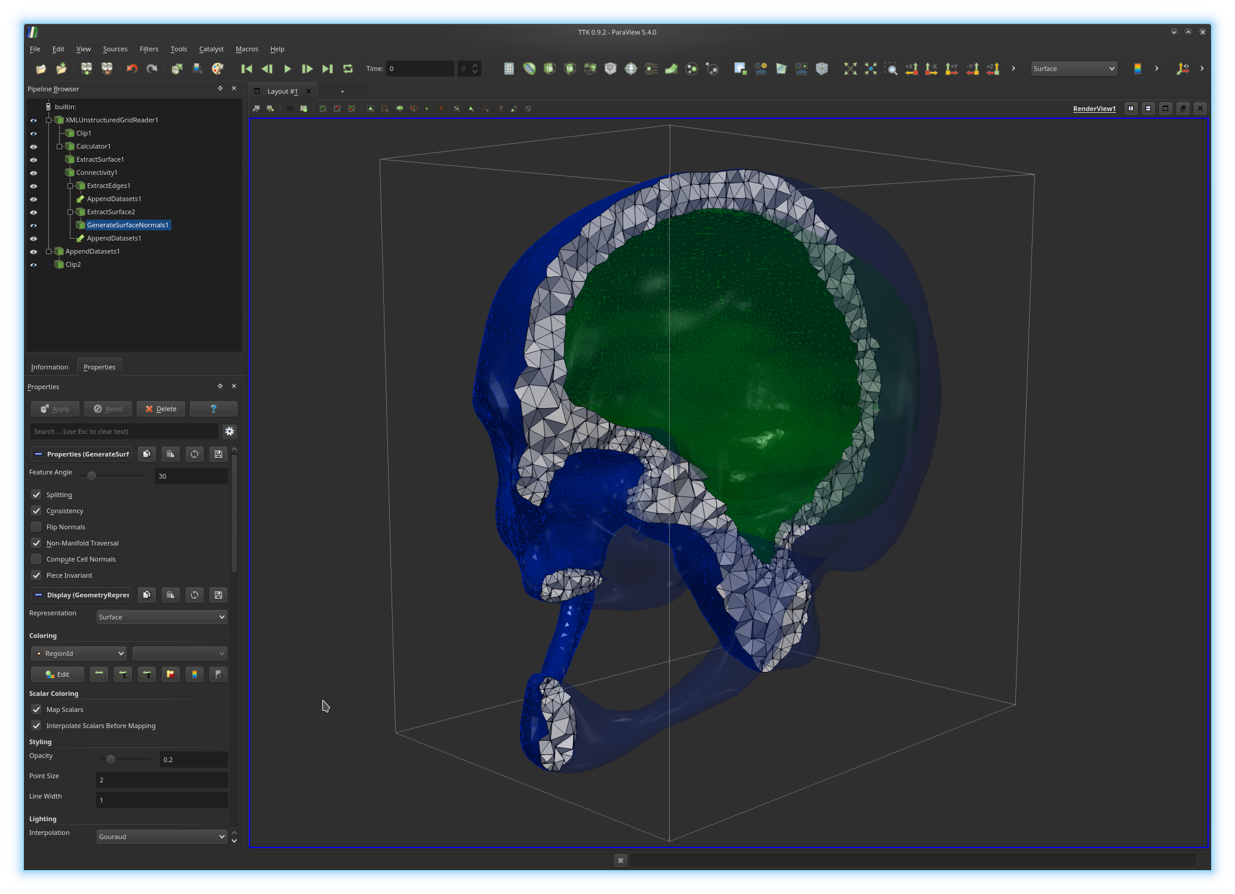The image size is (1235, 894).
Task: Click the Delete button
Action: [161, 409]
